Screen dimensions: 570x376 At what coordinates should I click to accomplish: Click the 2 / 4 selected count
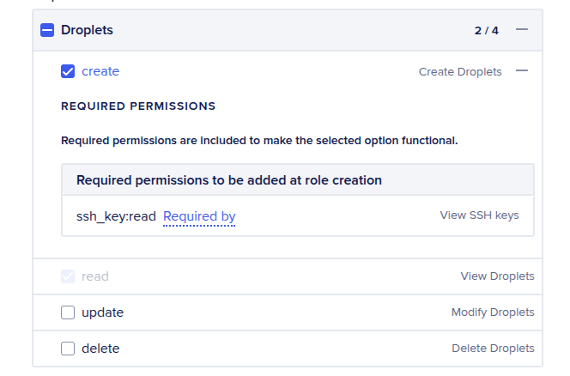coord(486,31)
